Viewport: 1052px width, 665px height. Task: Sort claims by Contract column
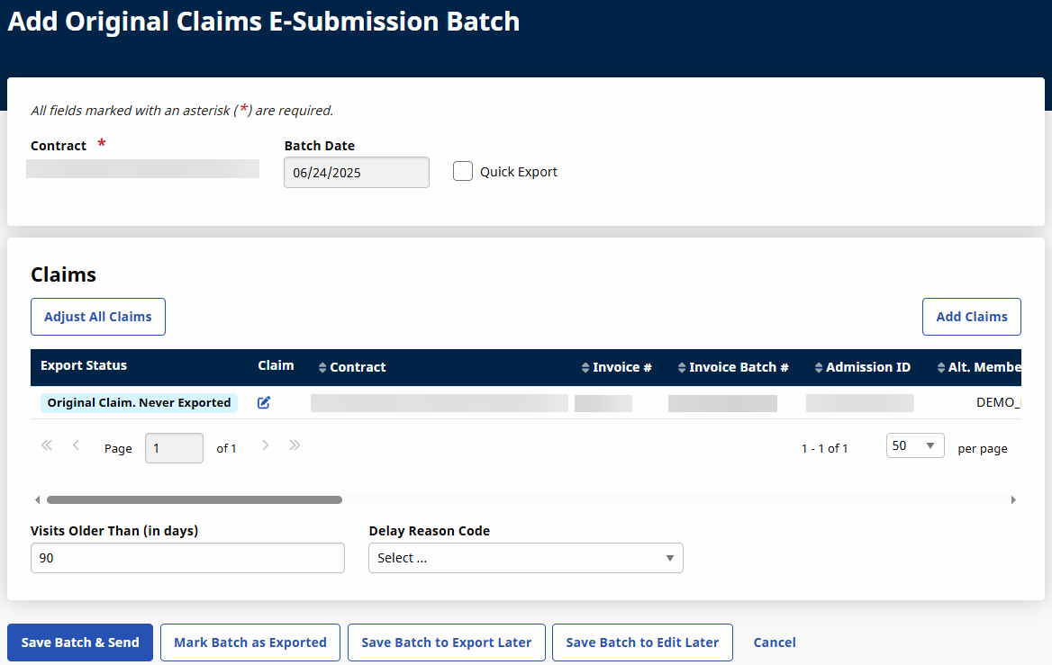(x=358, y=367)
